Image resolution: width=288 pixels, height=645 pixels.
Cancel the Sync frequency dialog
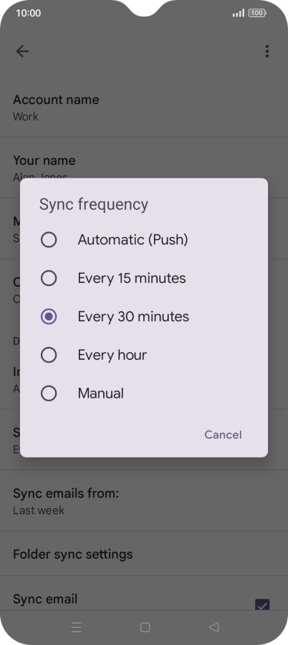pyautogui.click(x=223, y=435)
